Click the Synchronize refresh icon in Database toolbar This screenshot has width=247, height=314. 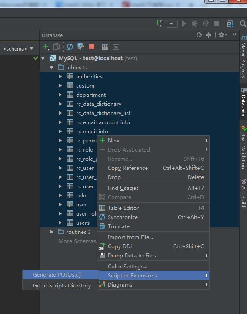point(70,47)
